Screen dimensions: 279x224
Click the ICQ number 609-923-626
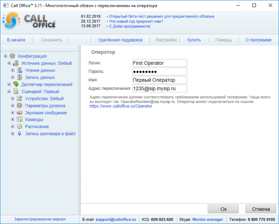(162, 220)
